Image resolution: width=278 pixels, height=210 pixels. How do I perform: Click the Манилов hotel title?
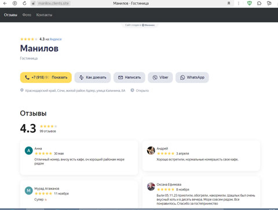[x=39, y=48]
